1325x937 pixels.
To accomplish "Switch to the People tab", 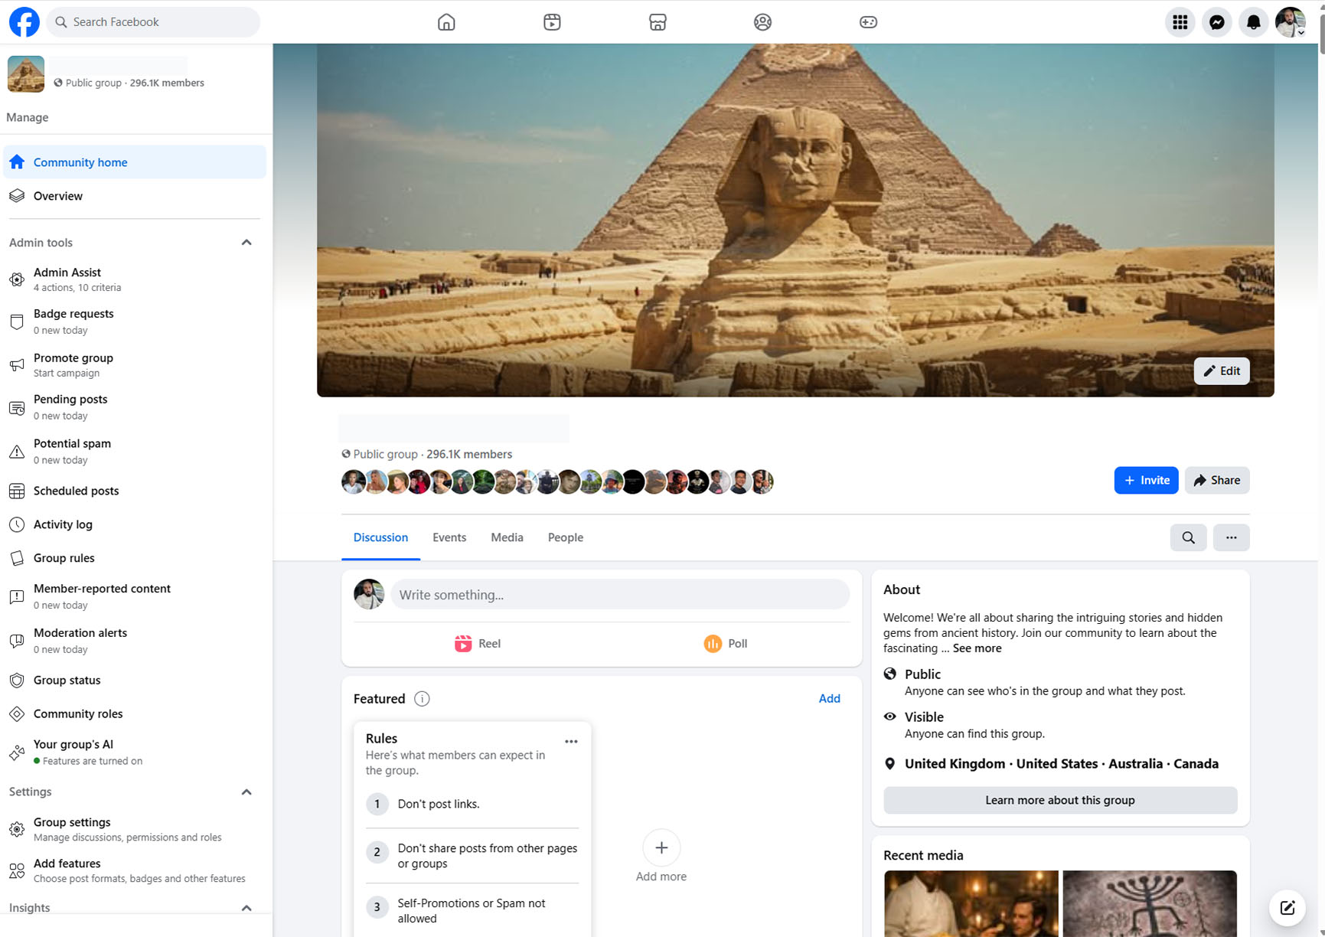I will coord(565,537).
